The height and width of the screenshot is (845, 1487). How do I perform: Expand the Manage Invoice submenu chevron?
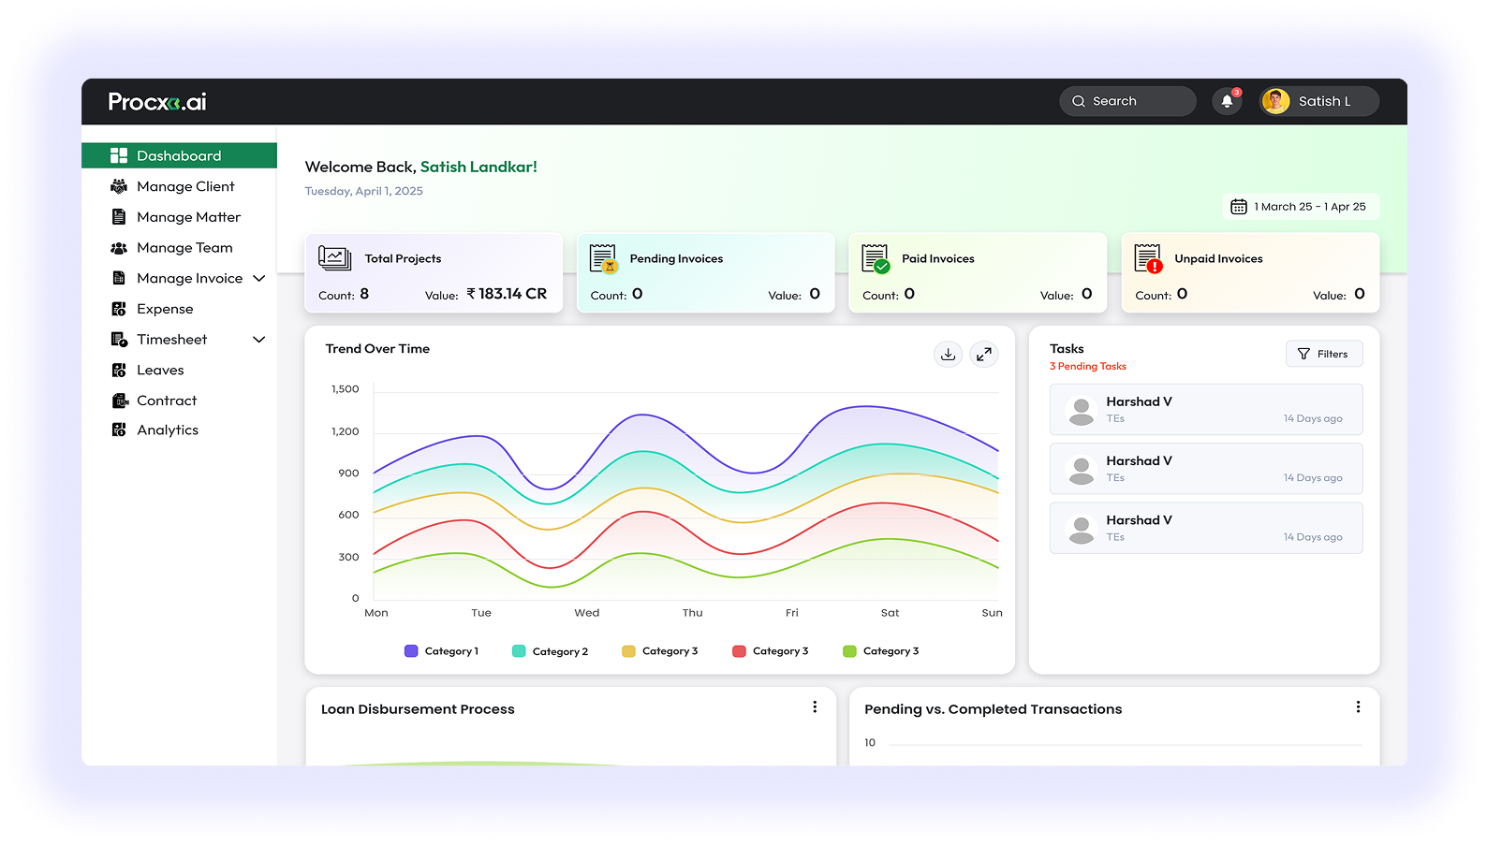pyautogui.click(x=259, y=278)
